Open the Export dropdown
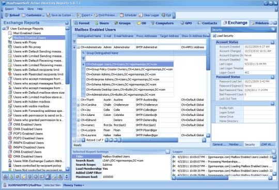 pos(85,16)
